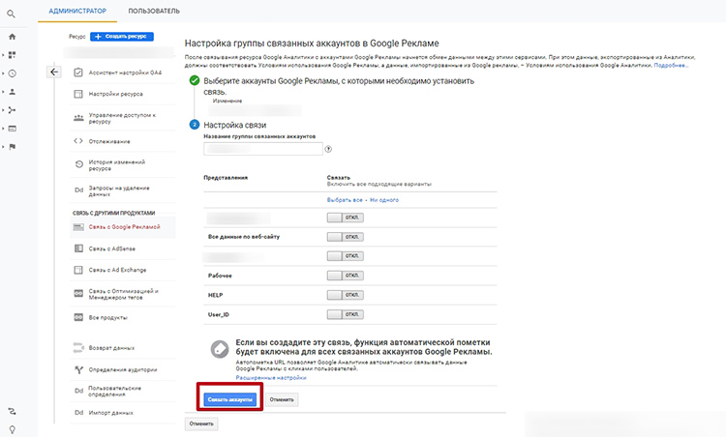Toggle link switch for Рабочее view
This screenshot has height=437, width=726.
tap(345, 276)
